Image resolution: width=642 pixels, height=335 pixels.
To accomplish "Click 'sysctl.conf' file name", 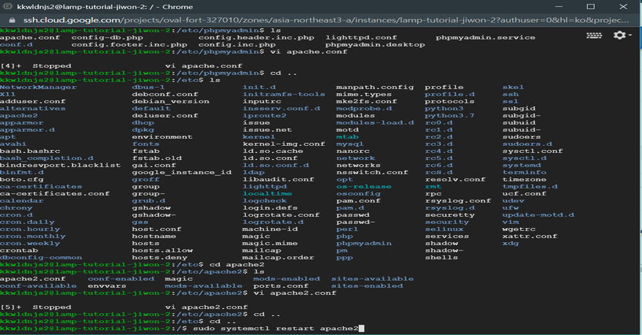I will [533, 151].
